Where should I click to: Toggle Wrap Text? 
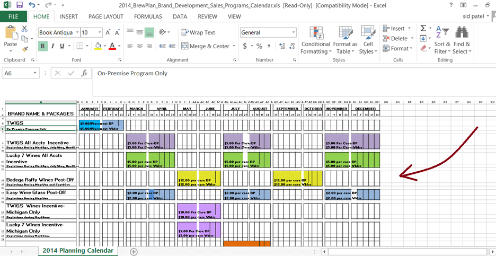198,32
